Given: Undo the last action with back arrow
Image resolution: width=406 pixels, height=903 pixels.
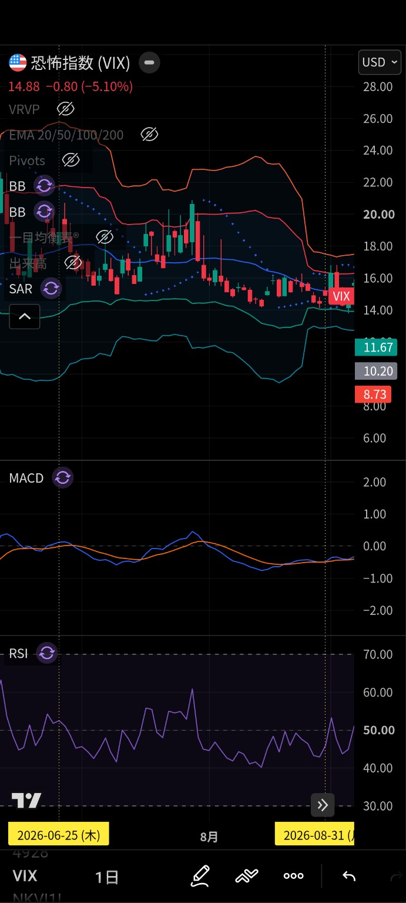Looking at the screenshot, I should pos(349,877).
